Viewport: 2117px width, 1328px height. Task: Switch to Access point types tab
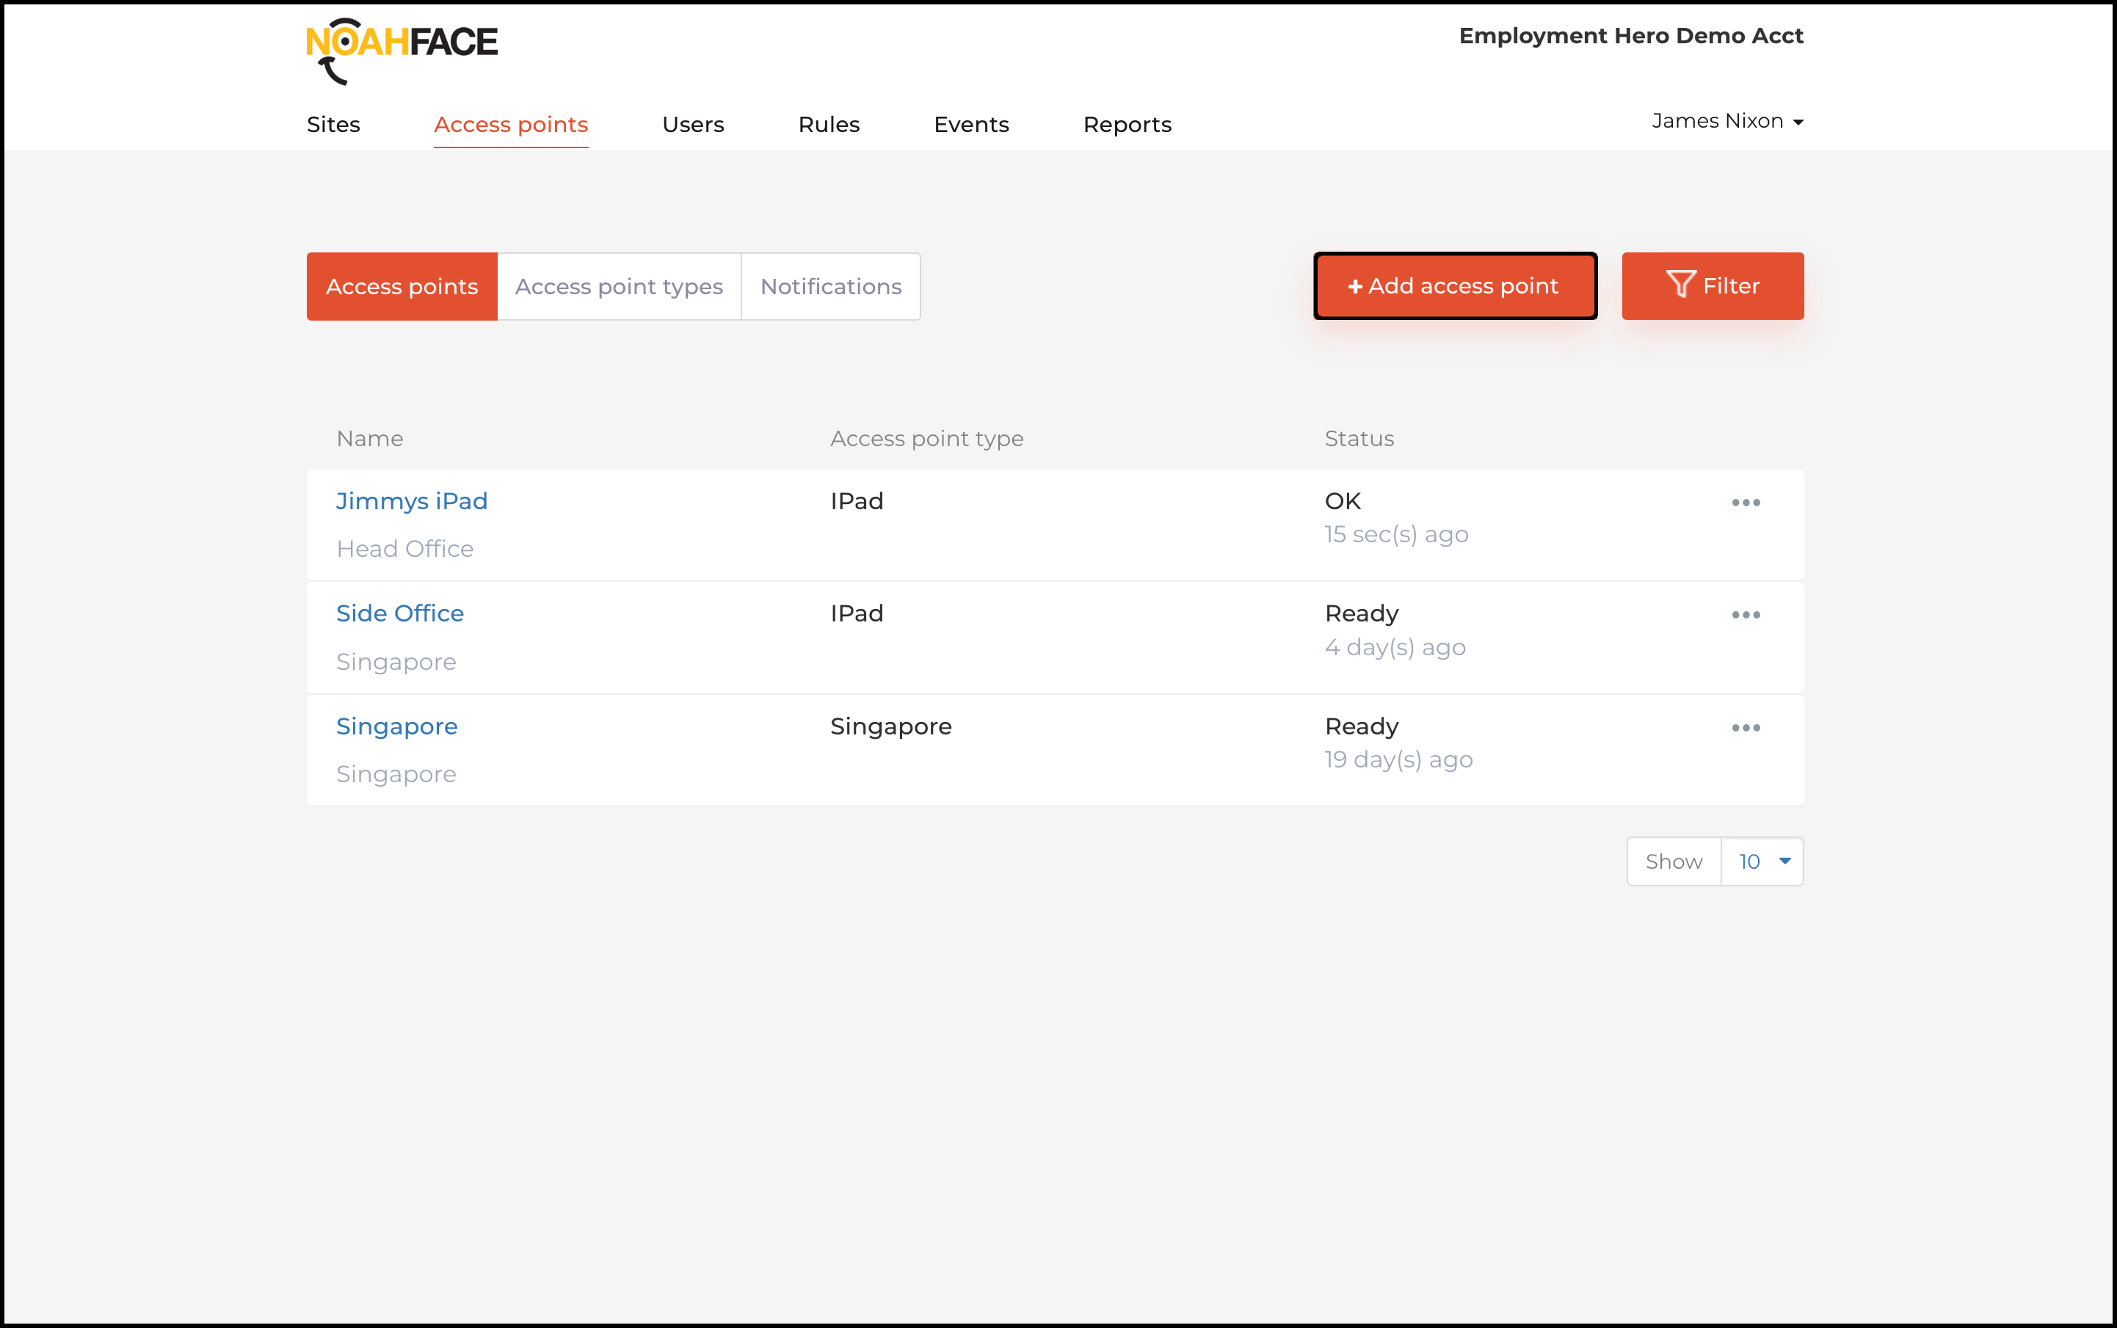[x=619, y=287]
